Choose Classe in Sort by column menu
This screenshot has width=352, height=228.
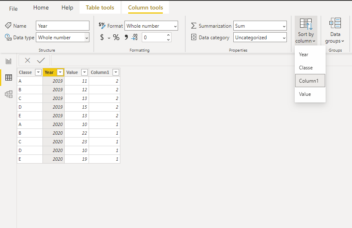pos(310,68)
